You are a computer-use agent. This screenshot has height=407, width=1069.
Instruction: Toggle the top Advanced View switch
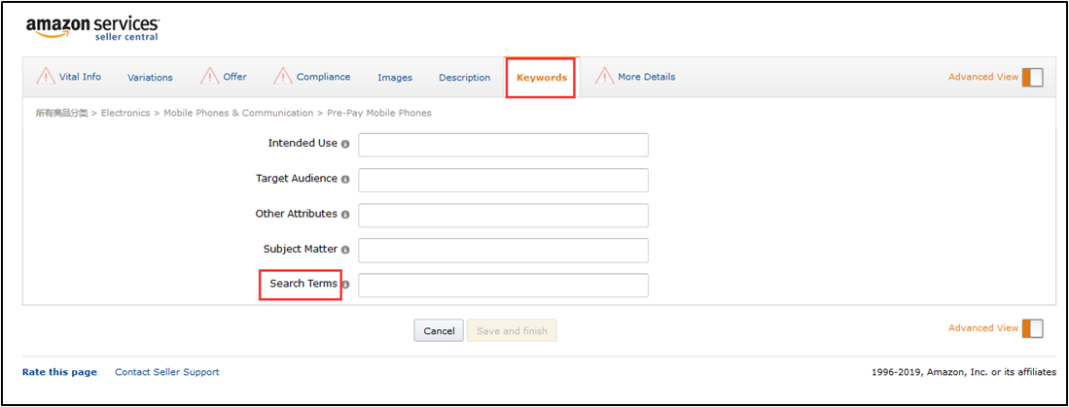coord(1032,78)
